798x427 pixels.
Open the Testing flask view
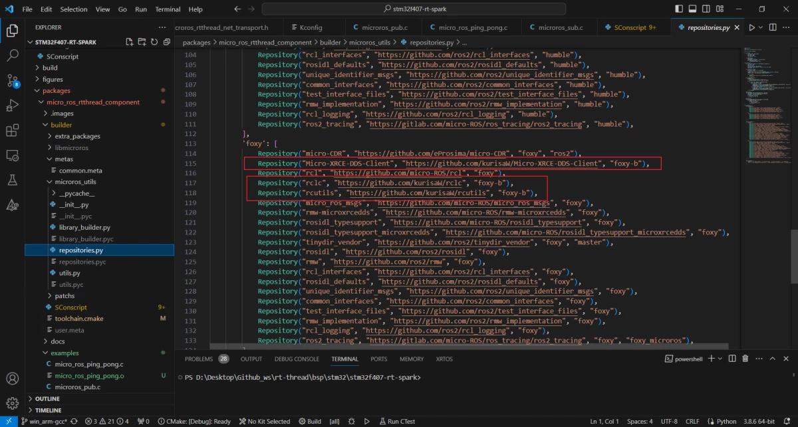12,179
